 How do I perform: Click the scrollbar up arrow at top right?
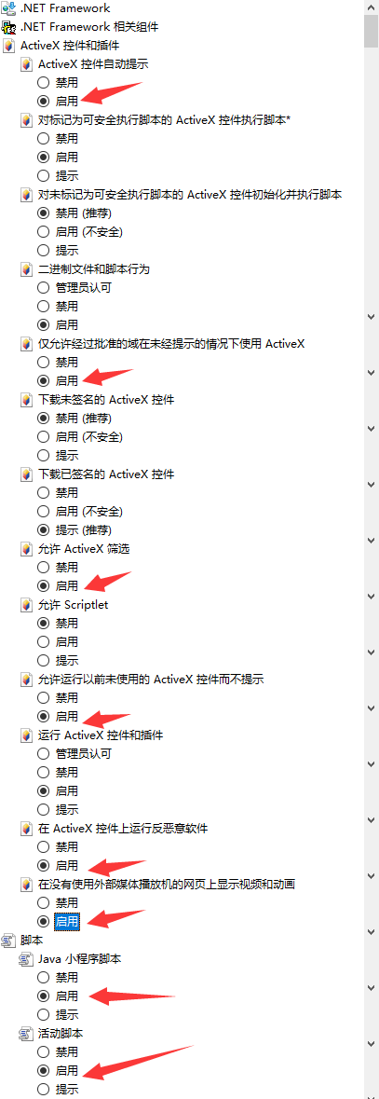372,7
